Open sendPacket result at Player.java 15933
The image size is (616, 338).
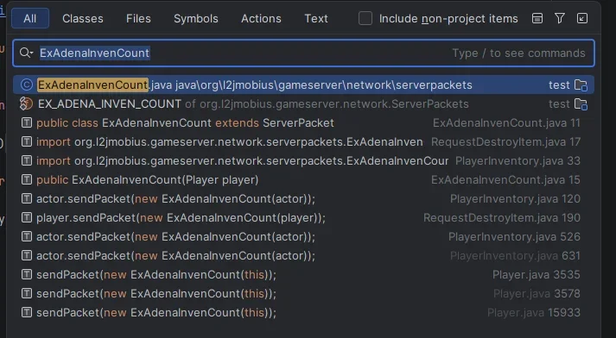click(x=303, y=312)
